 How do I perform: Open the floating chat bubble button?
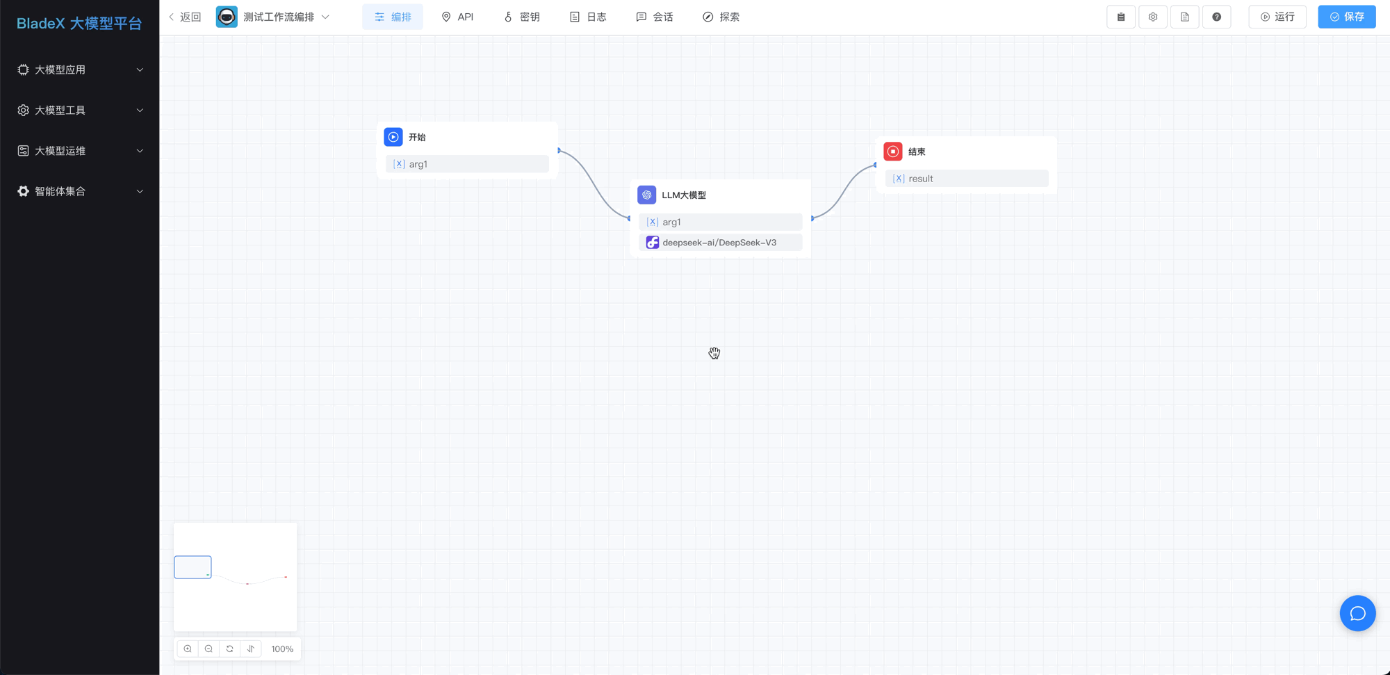point(1357,613)
